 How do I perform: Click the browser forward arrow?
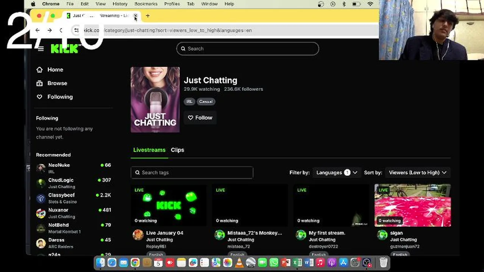pyautogui.click(x=50, y=30)
